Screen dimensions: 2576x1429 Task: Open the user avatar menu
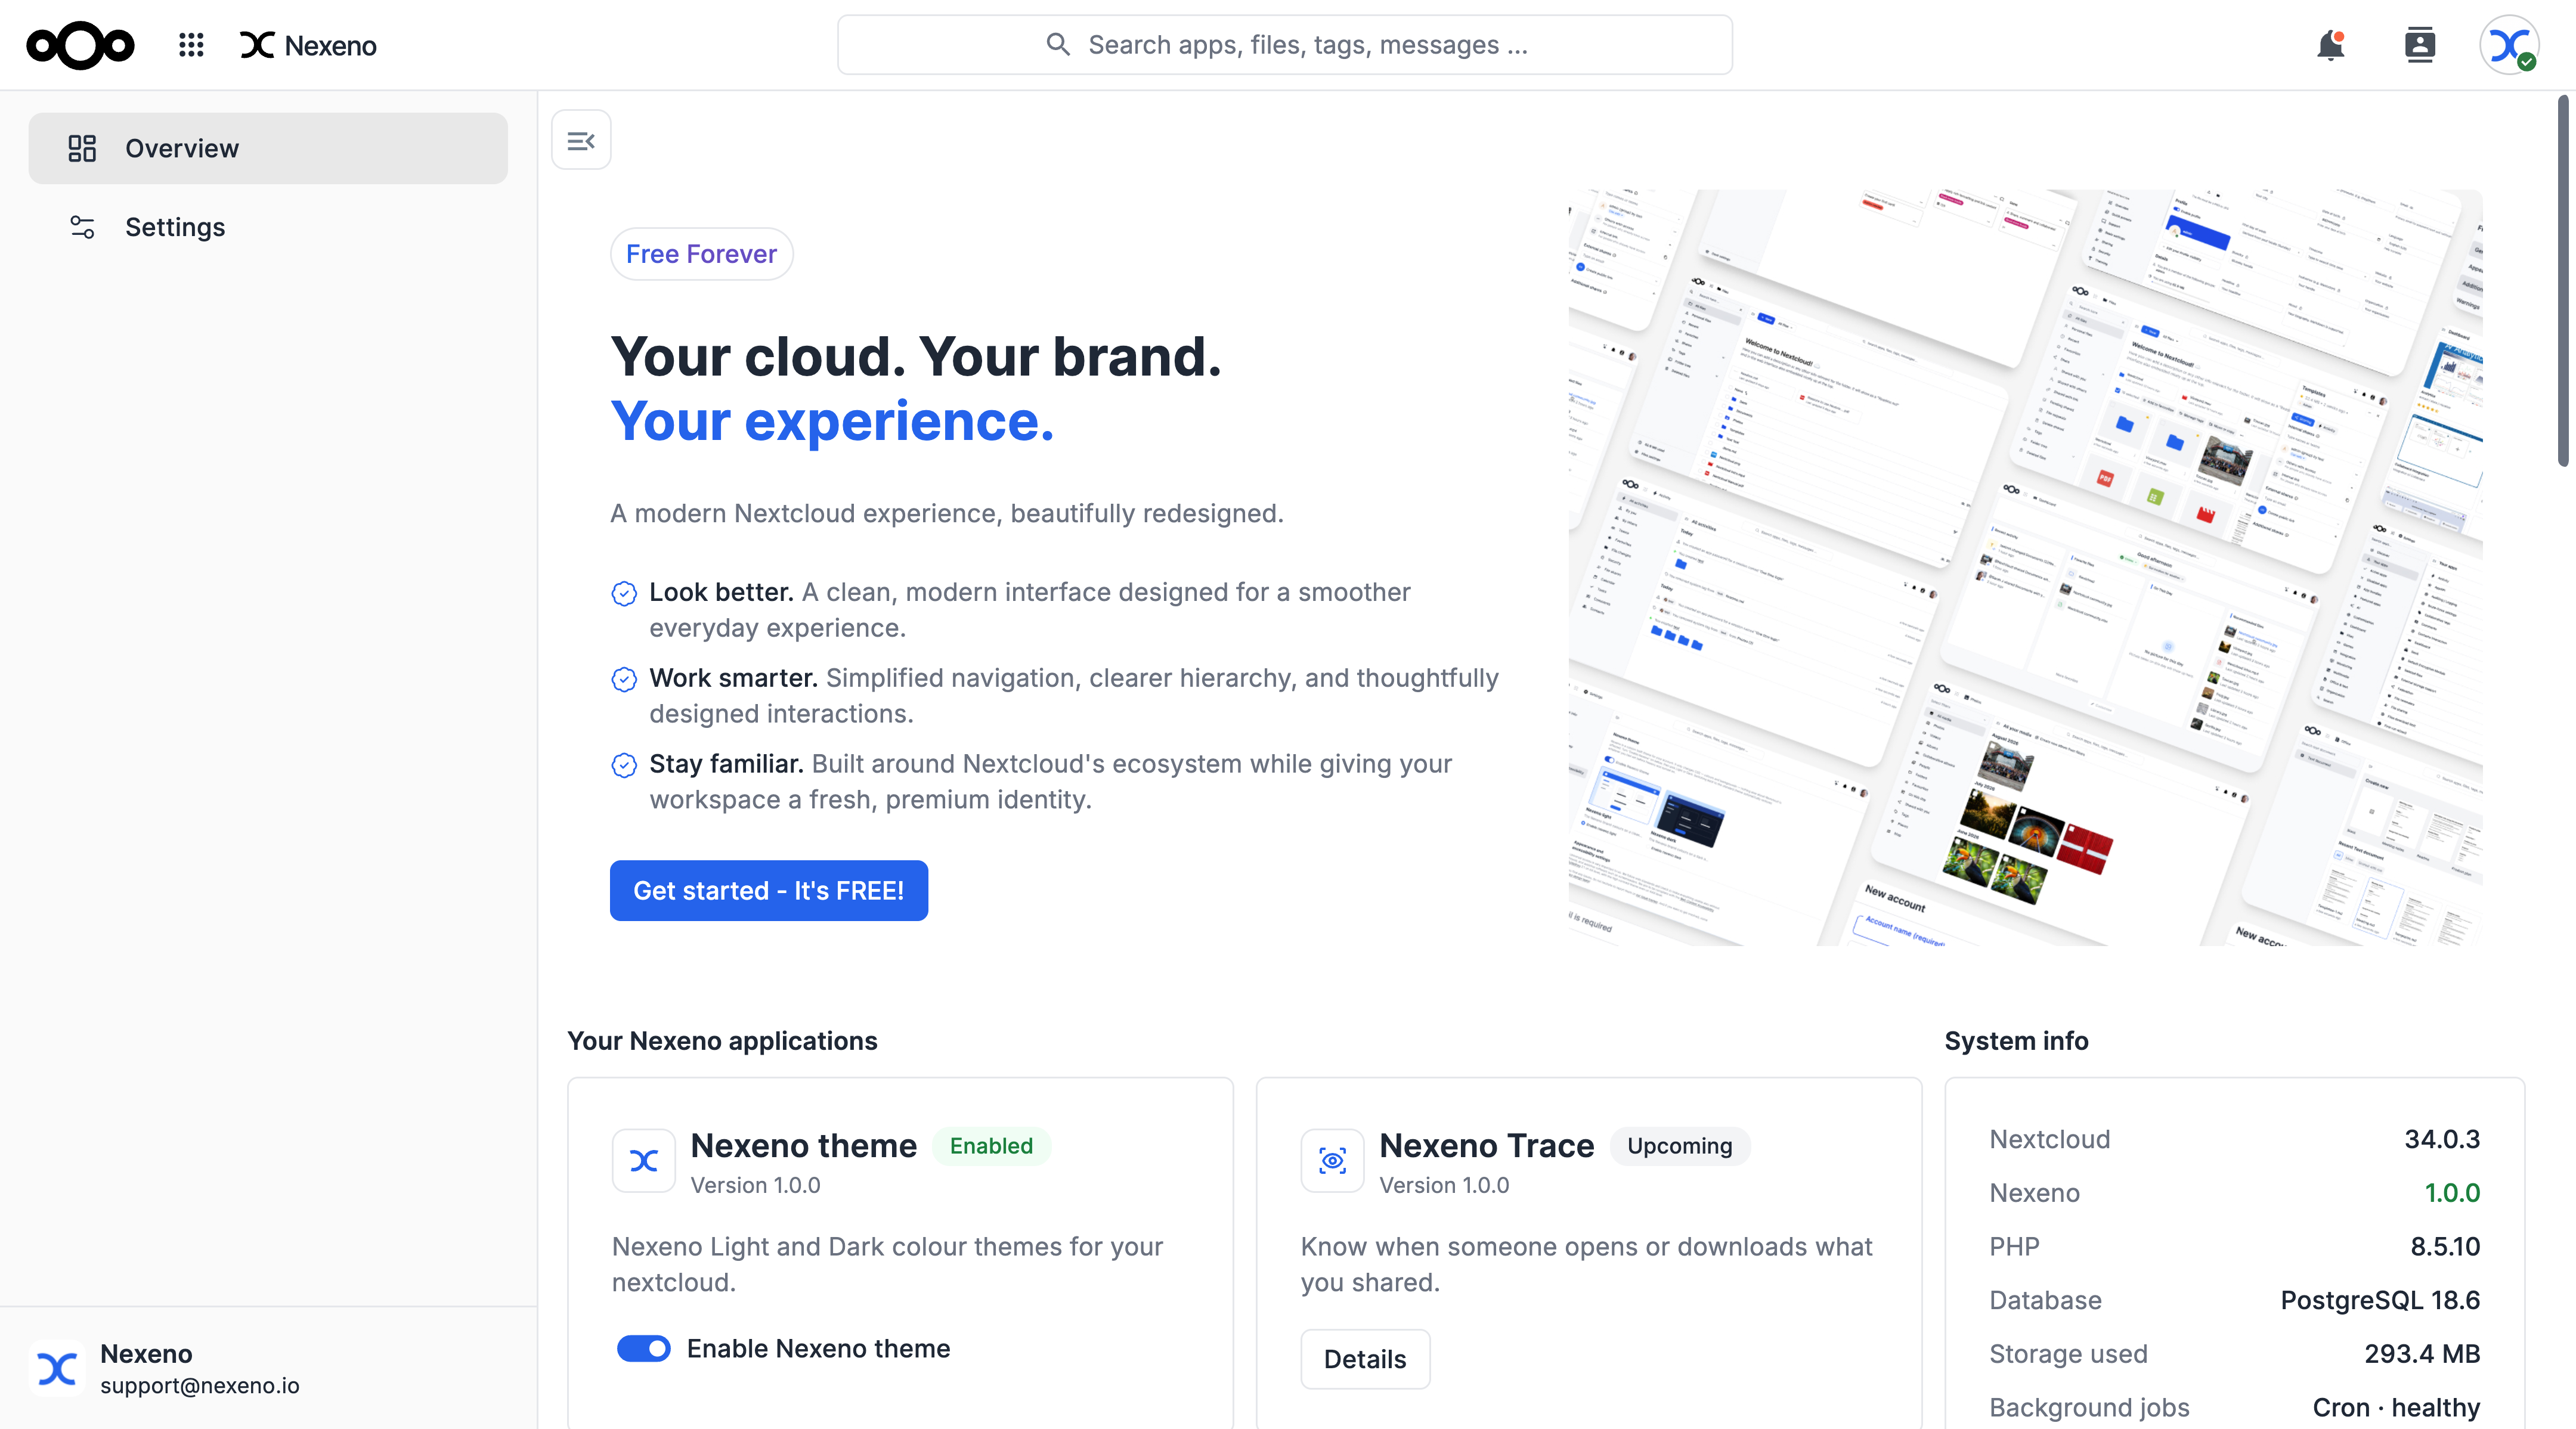pyautogui.click(x=2509, y=45)
